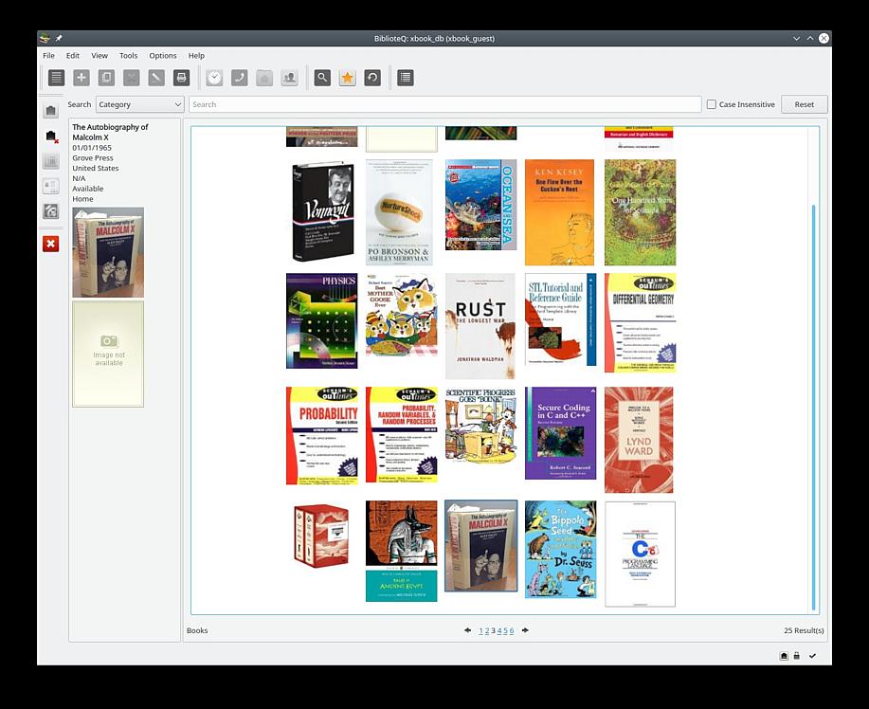Click the connection status icon beside the lock
Image resolution: width=869 pixels, height=709 pixels.
pos(784,656)
